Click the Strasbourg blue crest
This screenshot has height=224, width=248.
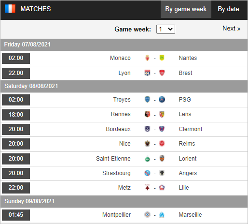[x=147, y=173]
